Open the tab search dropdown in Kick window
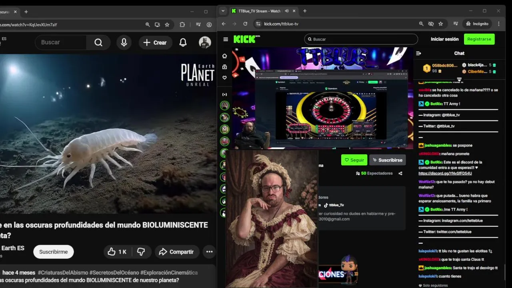512x288 pixels. (x=223, y=11)
